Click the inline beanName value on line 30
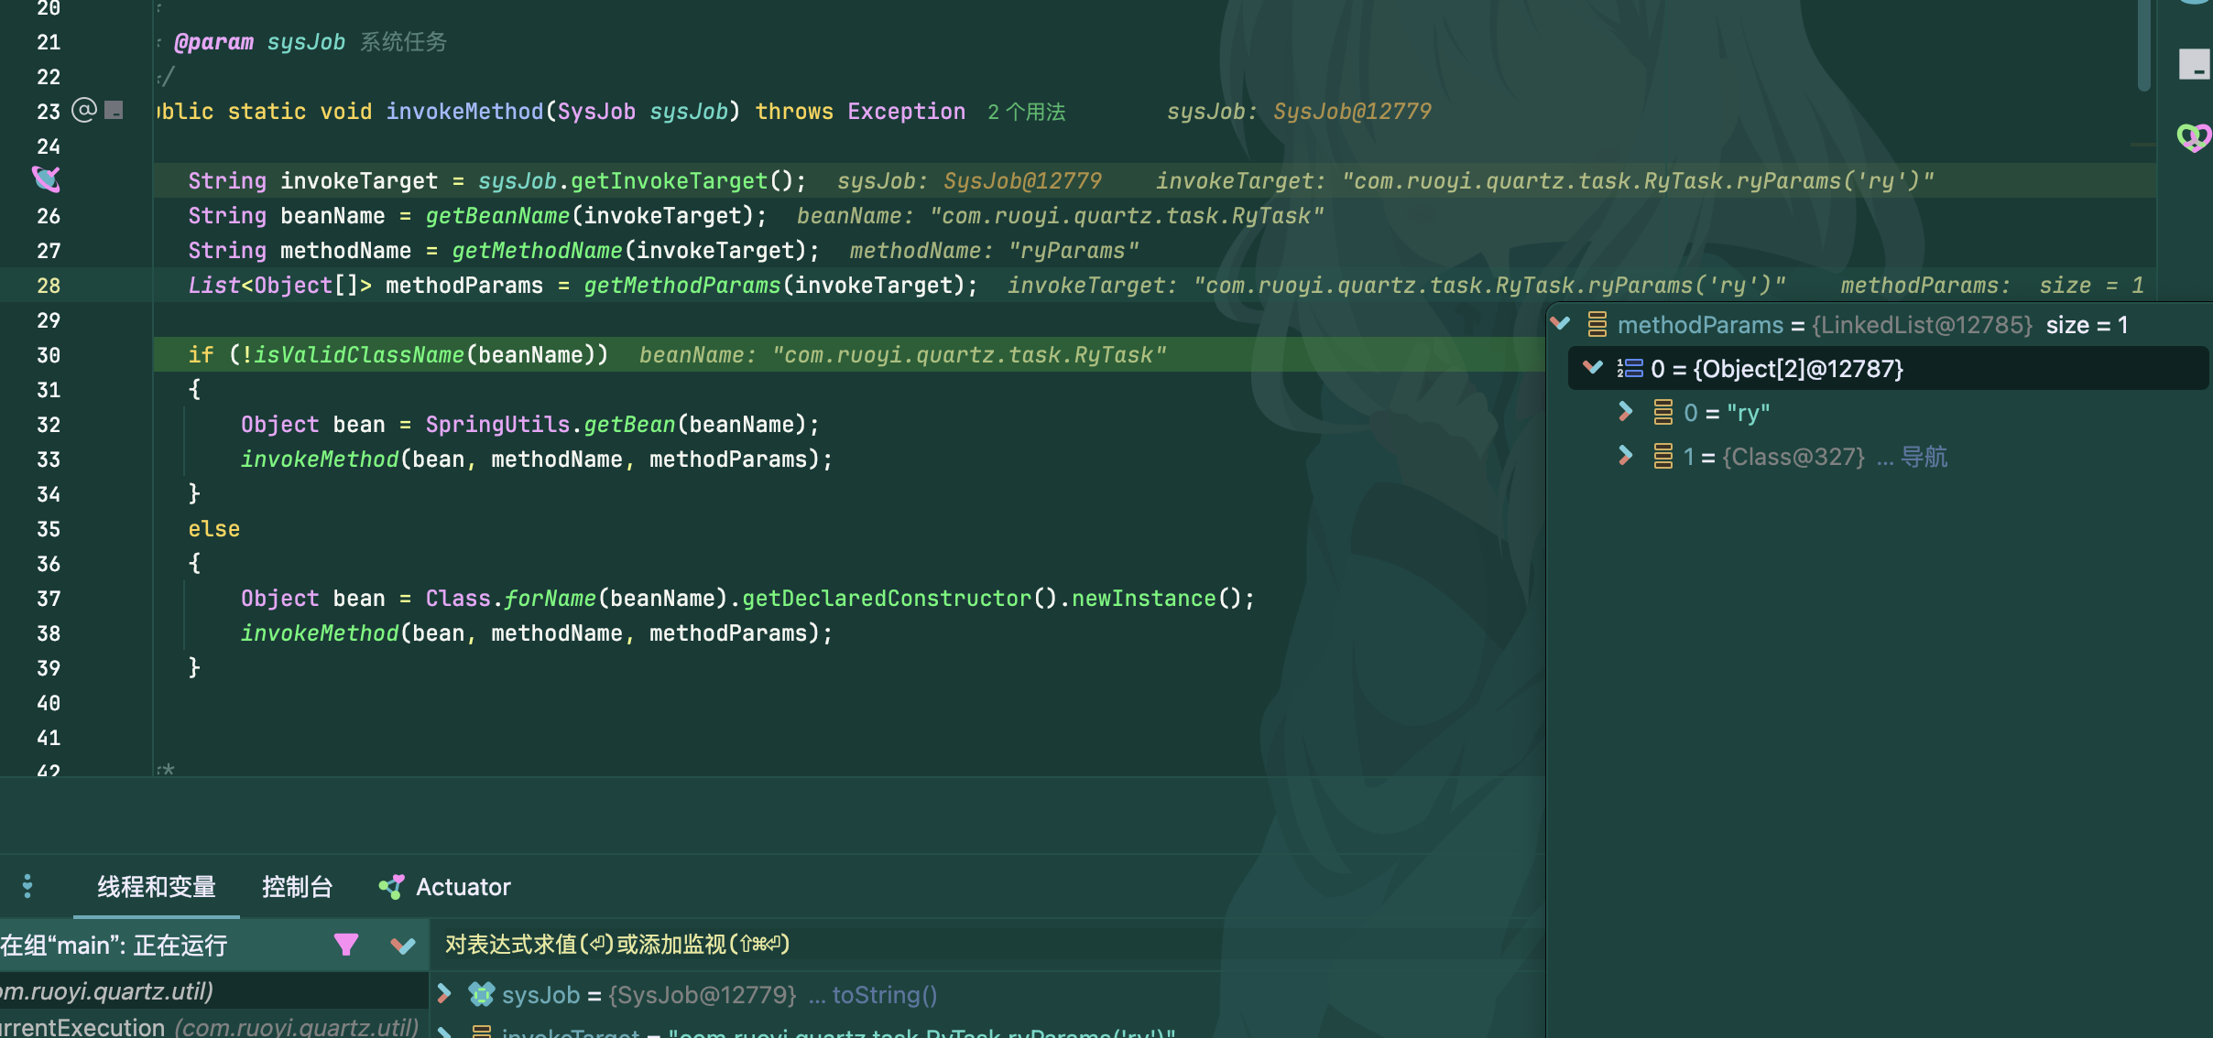 pyautogui.click(x=902, y=355)
